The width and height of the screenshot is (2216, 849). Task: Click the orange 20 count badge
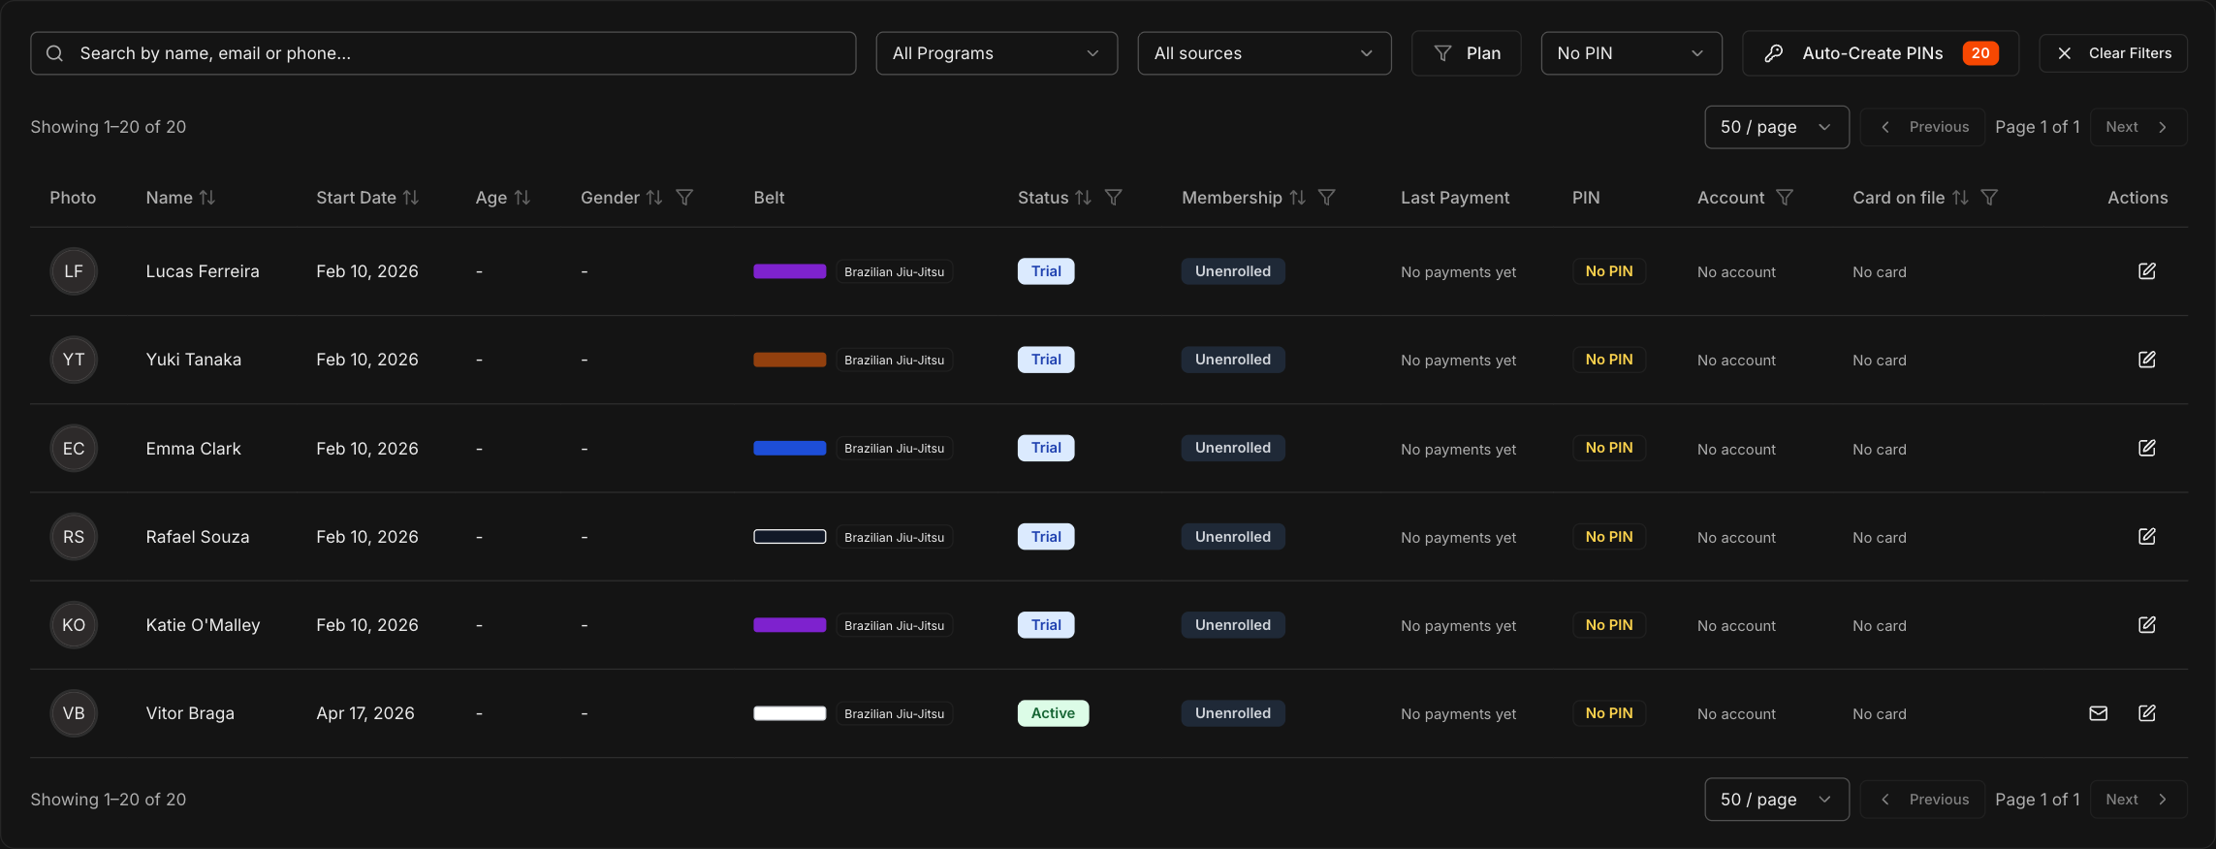pyautogui.click(x=1980, y=53)
